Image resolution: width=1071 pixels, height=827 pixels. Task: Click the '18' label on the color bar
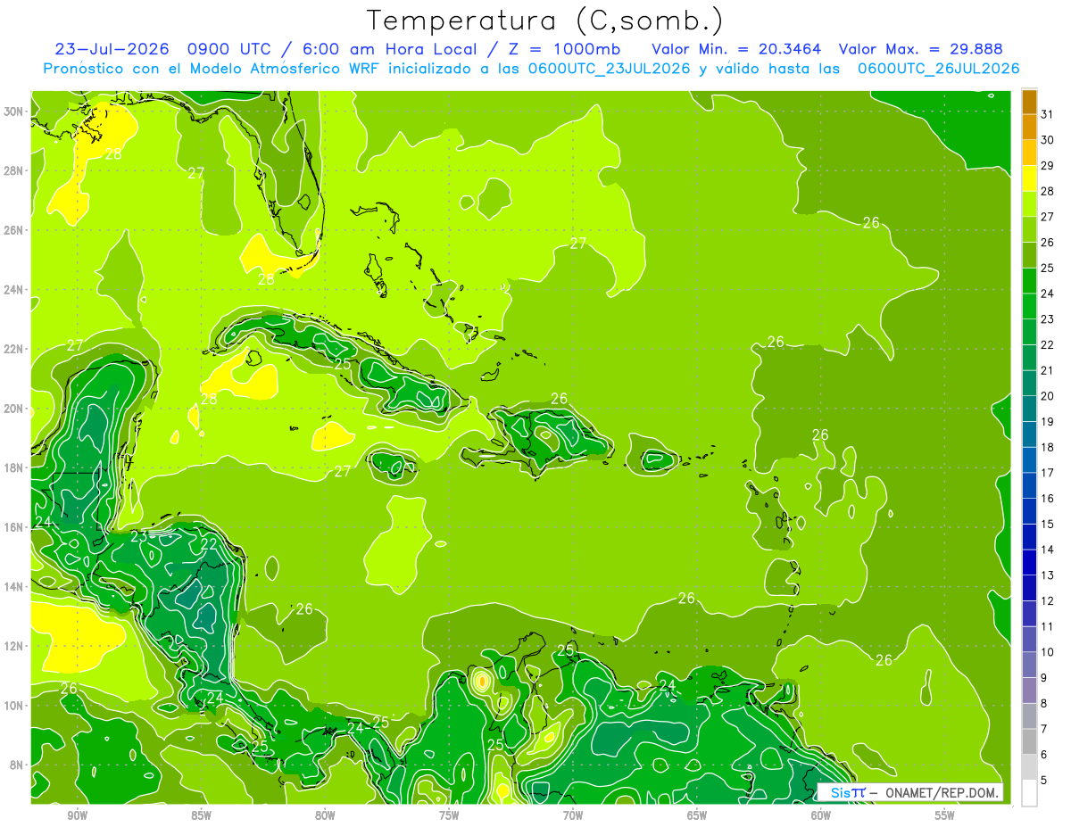coord(1048,448)
